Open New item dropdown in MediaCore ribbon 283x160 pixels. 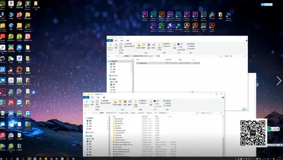point(143,101)
